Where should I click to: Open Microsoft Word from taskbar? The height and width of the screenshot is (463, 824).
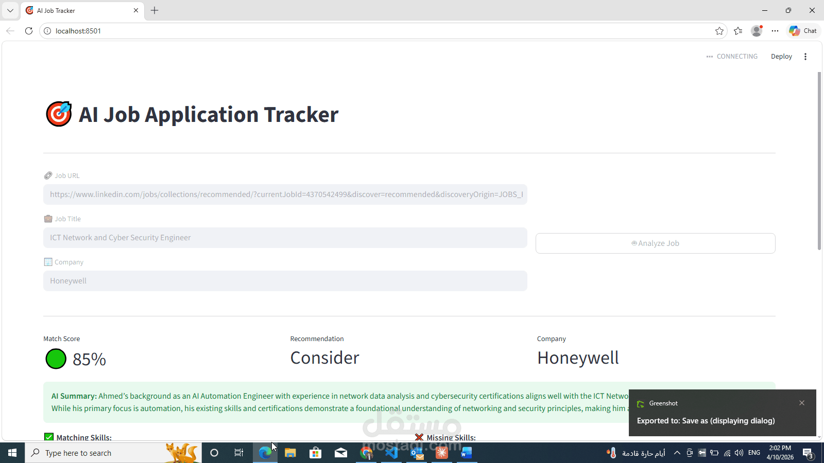(x=467, y=453)
